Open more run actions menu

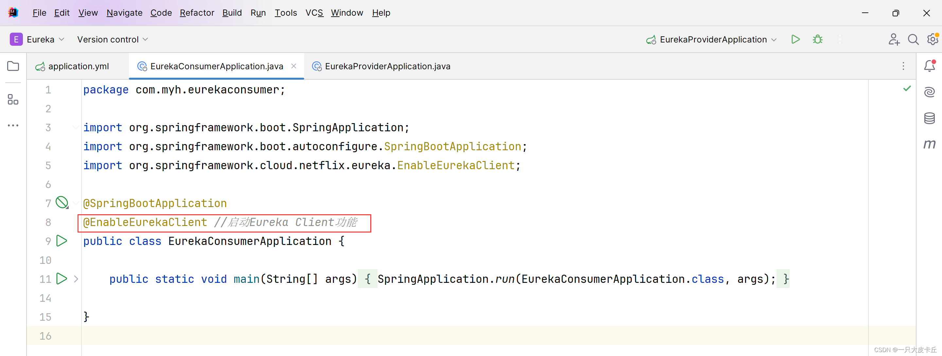[840, 40]
